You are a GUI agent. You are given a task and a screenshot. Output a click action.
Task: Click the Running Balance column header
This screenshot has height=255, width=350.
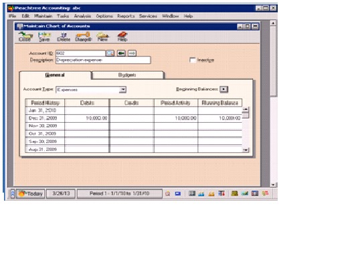click(x=220, y=103)
